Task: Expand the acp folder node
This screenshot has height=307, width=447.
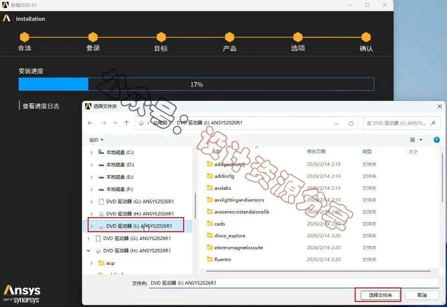Action: pos(91,263)
